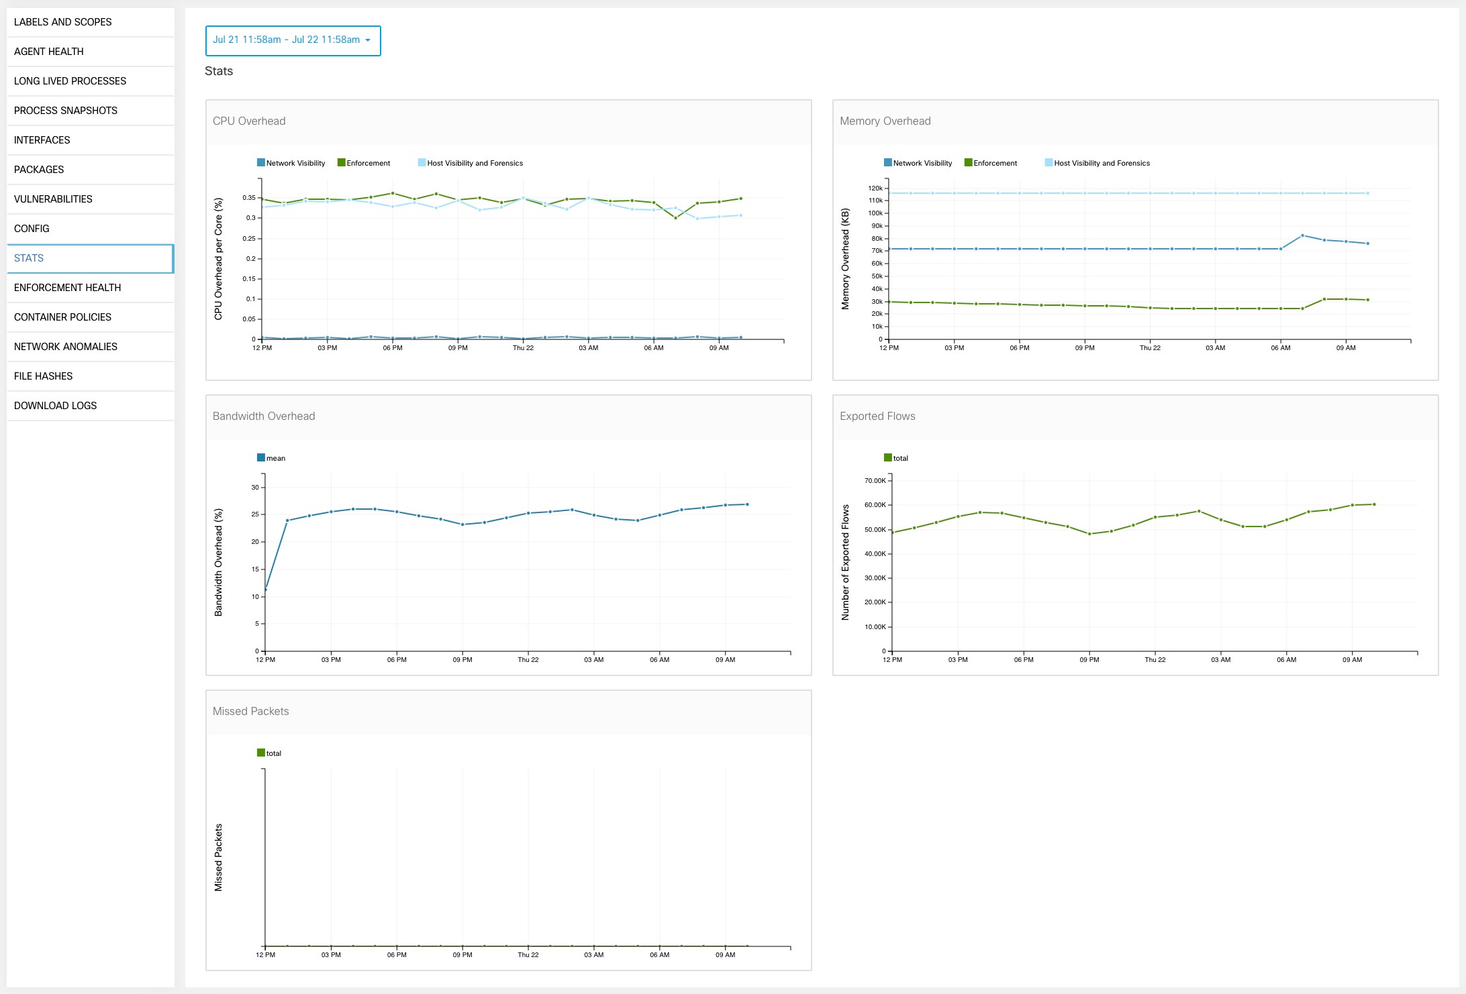The width and height of the screenshot is (1466, 994).
Task: View the Vulnerabilities section
Action: 91,199
